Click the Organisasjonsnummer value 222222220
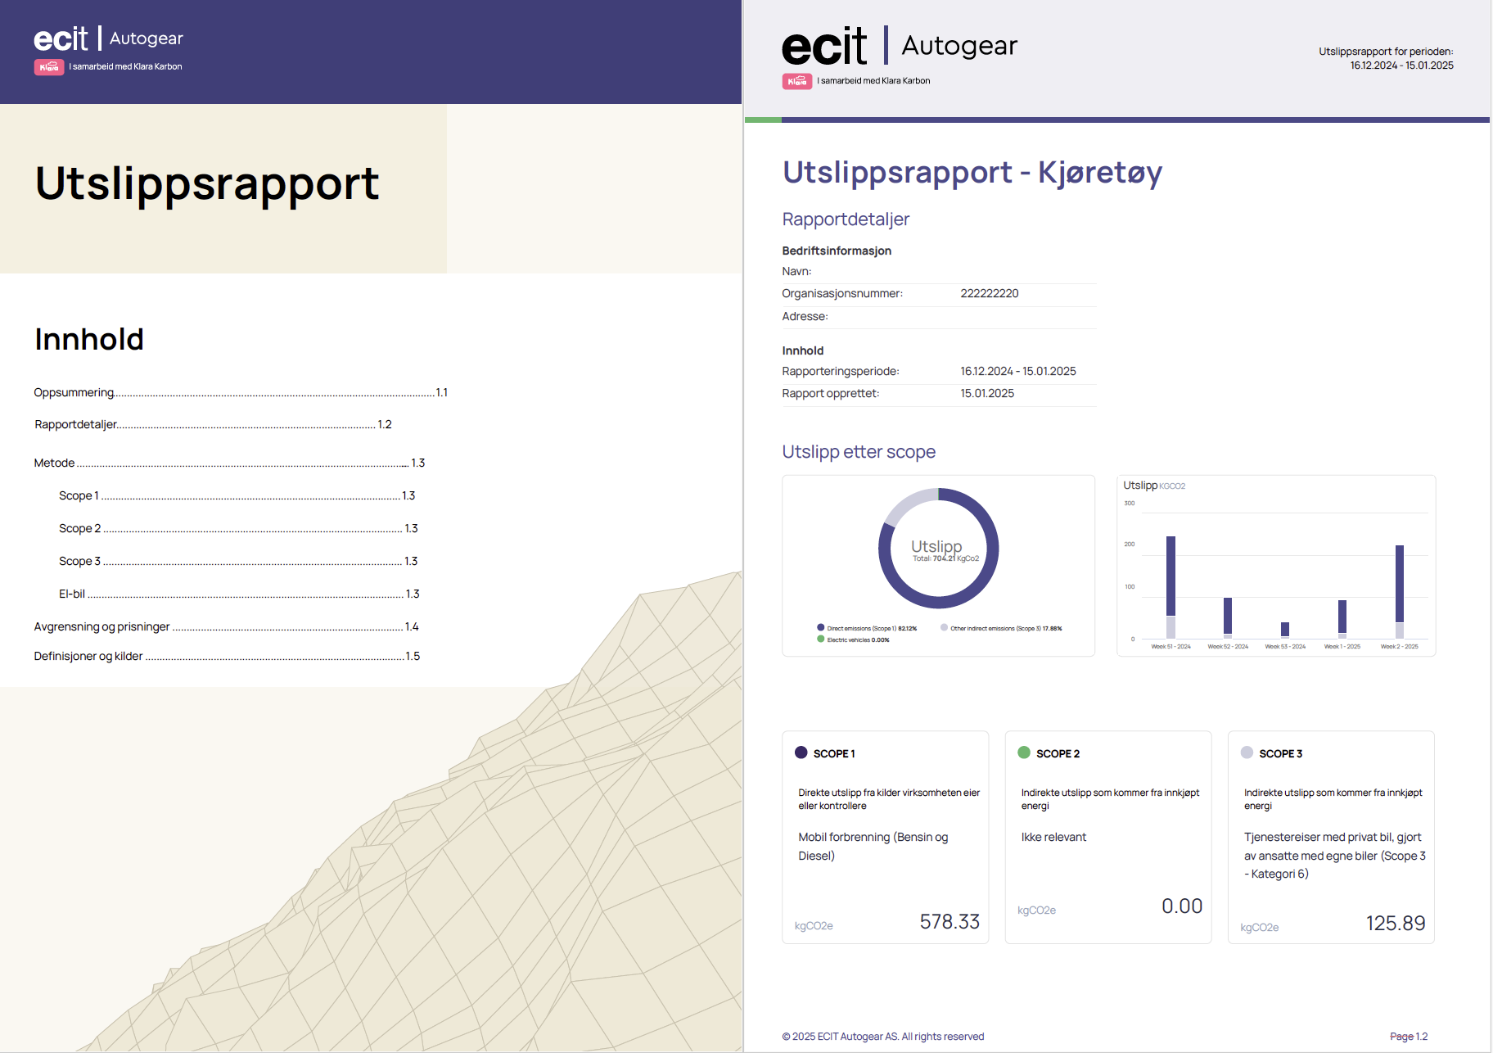 tap(989, 293)
